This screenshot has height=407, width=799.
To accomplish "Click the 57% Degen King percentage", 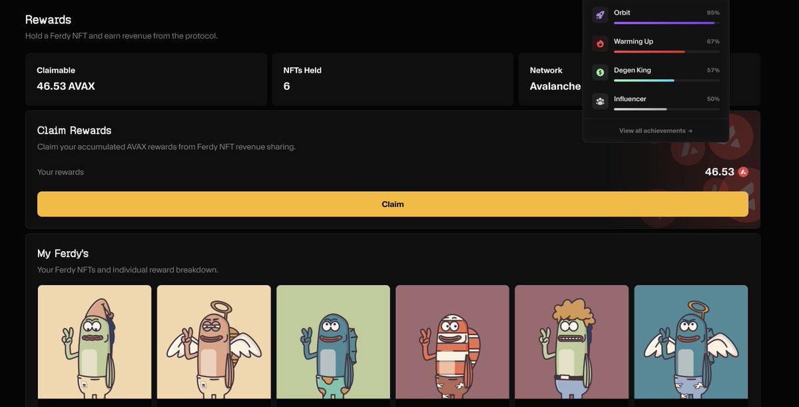I will point(713,70).
